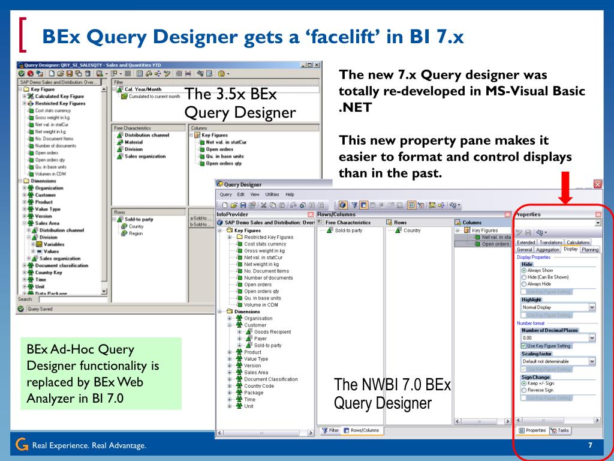The width and height of the screenshot is (614, 461).
Task: Select the Always Show radio button
Action: (523, 271)
